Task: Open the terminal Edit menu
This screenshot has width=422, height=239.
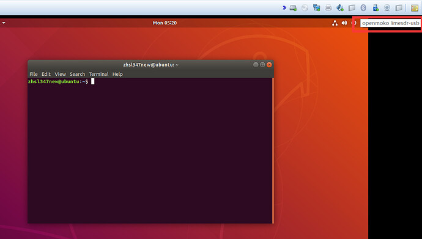Action: coord(46,74)
